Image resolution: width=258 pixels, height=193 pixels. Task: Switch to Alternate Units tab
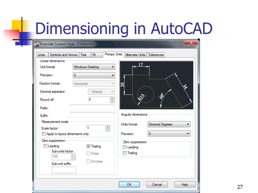(x=135, y=55)
